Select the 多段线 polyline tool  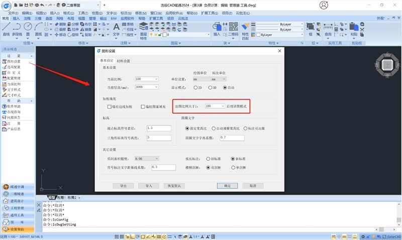click(x=17, y=29)
